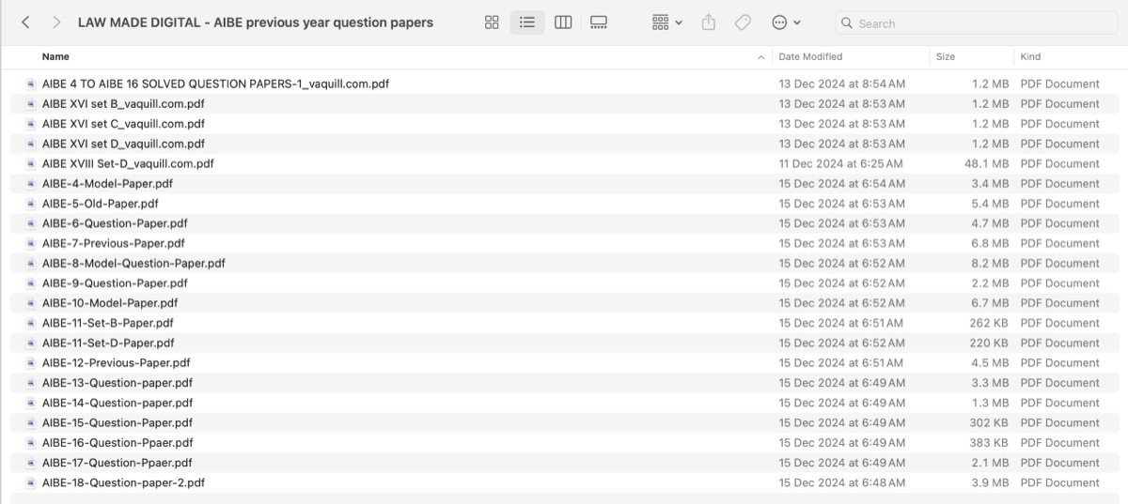Click PDF icon of AIBE-18-Question-paper-2.pdf
The height and width of the screenshot is (504, 1128).
(x=31, y=482)
